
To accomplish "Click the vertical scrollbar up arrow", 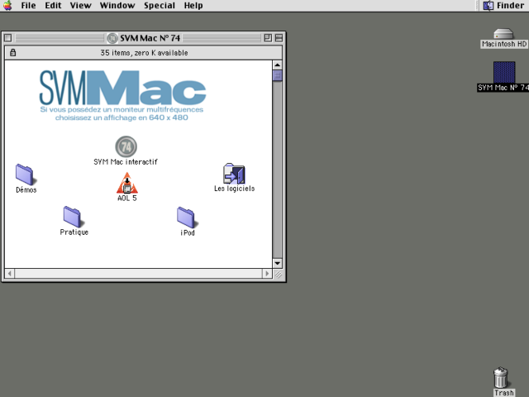I will click(x=278, y=65).
